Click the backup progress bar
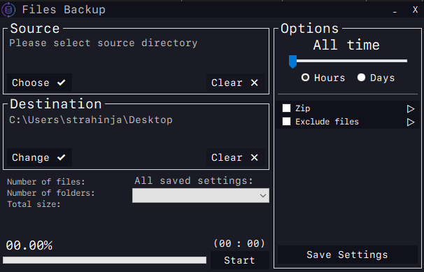The width and height of the screenshot is (424, 272). 105,260
